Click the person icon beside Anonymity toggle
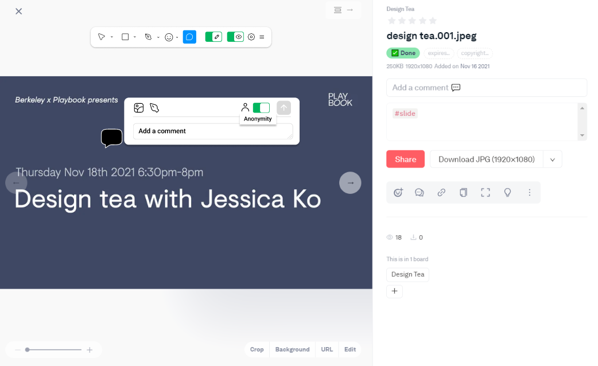 (x=245, y=107)
